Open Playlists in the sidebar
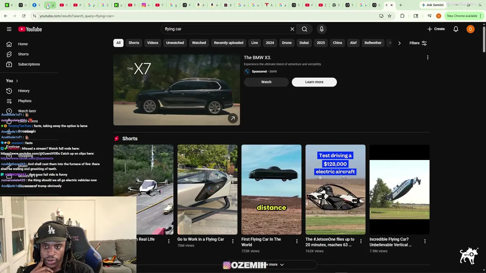The width and height of the screenshot is (486, 273). pyautogui.click(x=25, y=101)
